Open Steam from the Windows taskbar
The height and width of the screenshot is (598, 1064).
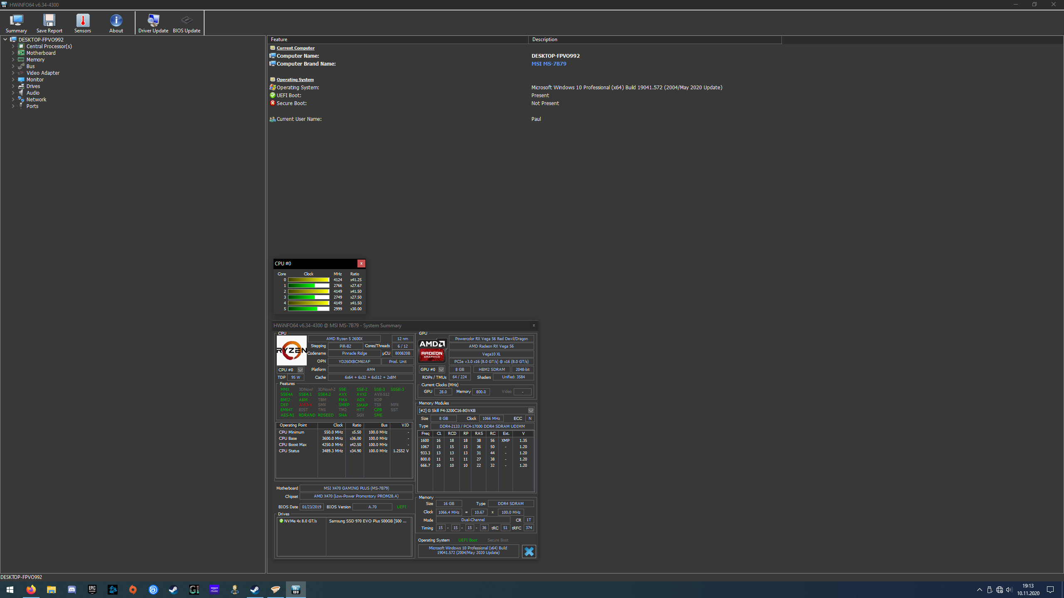pos(173,590)
